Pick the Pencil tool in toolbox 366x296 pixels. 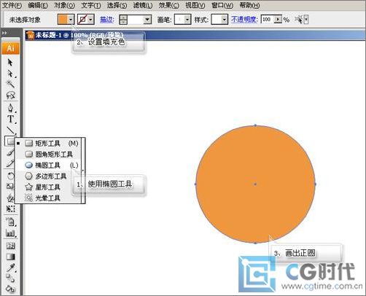tap(10, 163)
